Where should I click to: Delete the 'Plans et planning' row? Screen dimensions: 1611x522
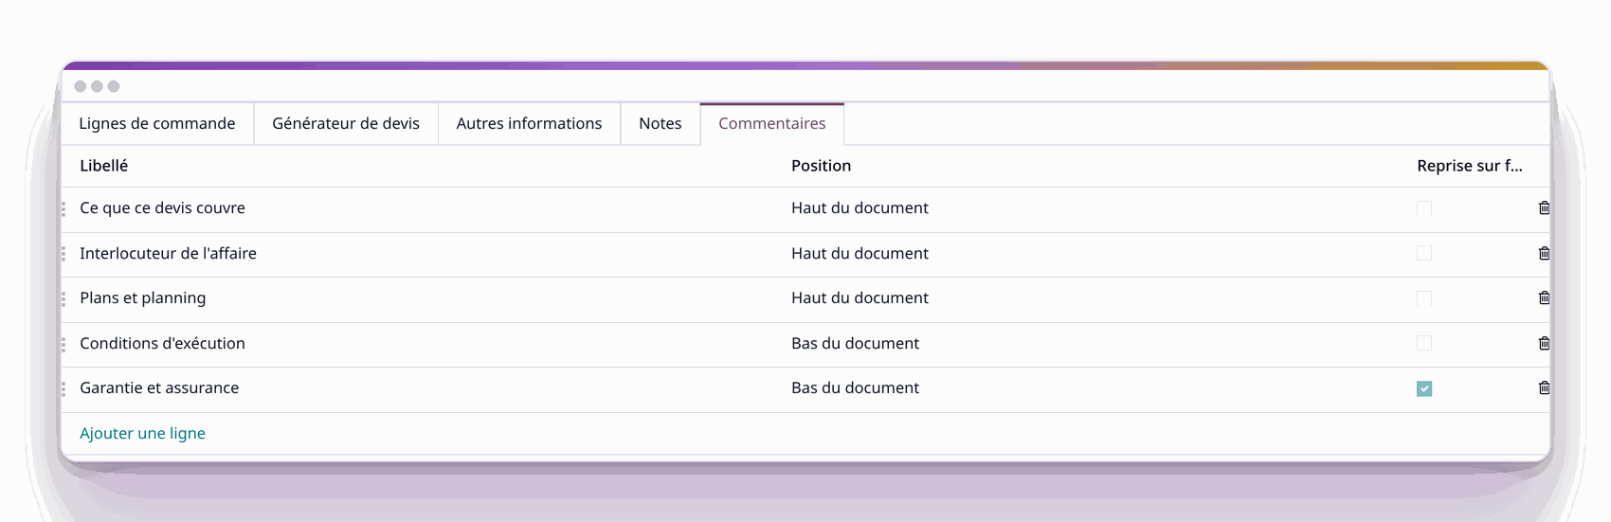tap(1544, 298)
